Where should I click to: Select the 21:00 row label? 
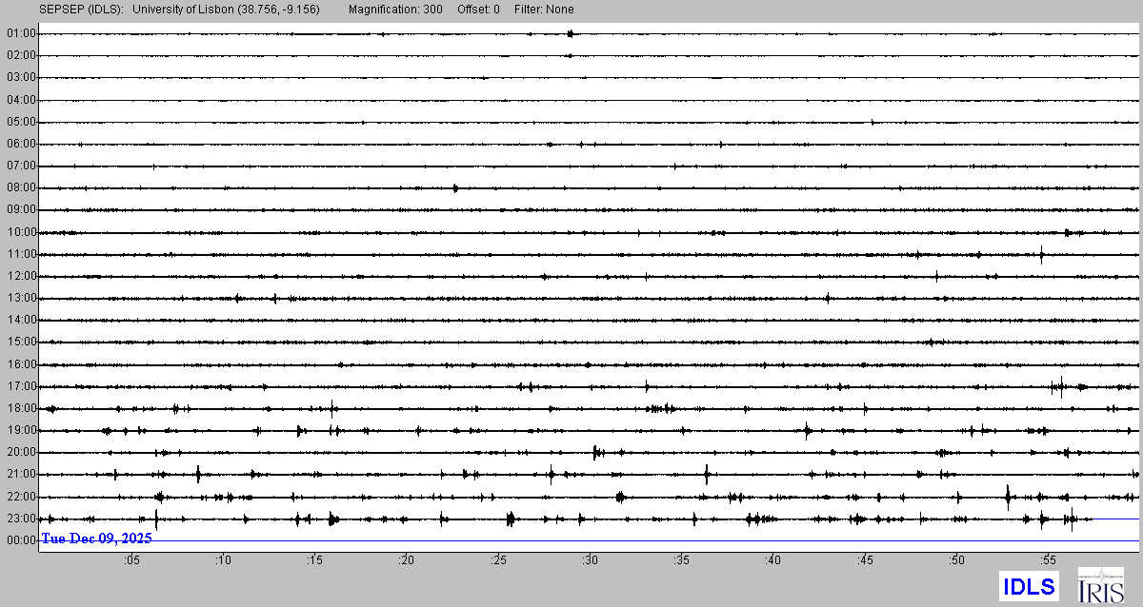21,474
